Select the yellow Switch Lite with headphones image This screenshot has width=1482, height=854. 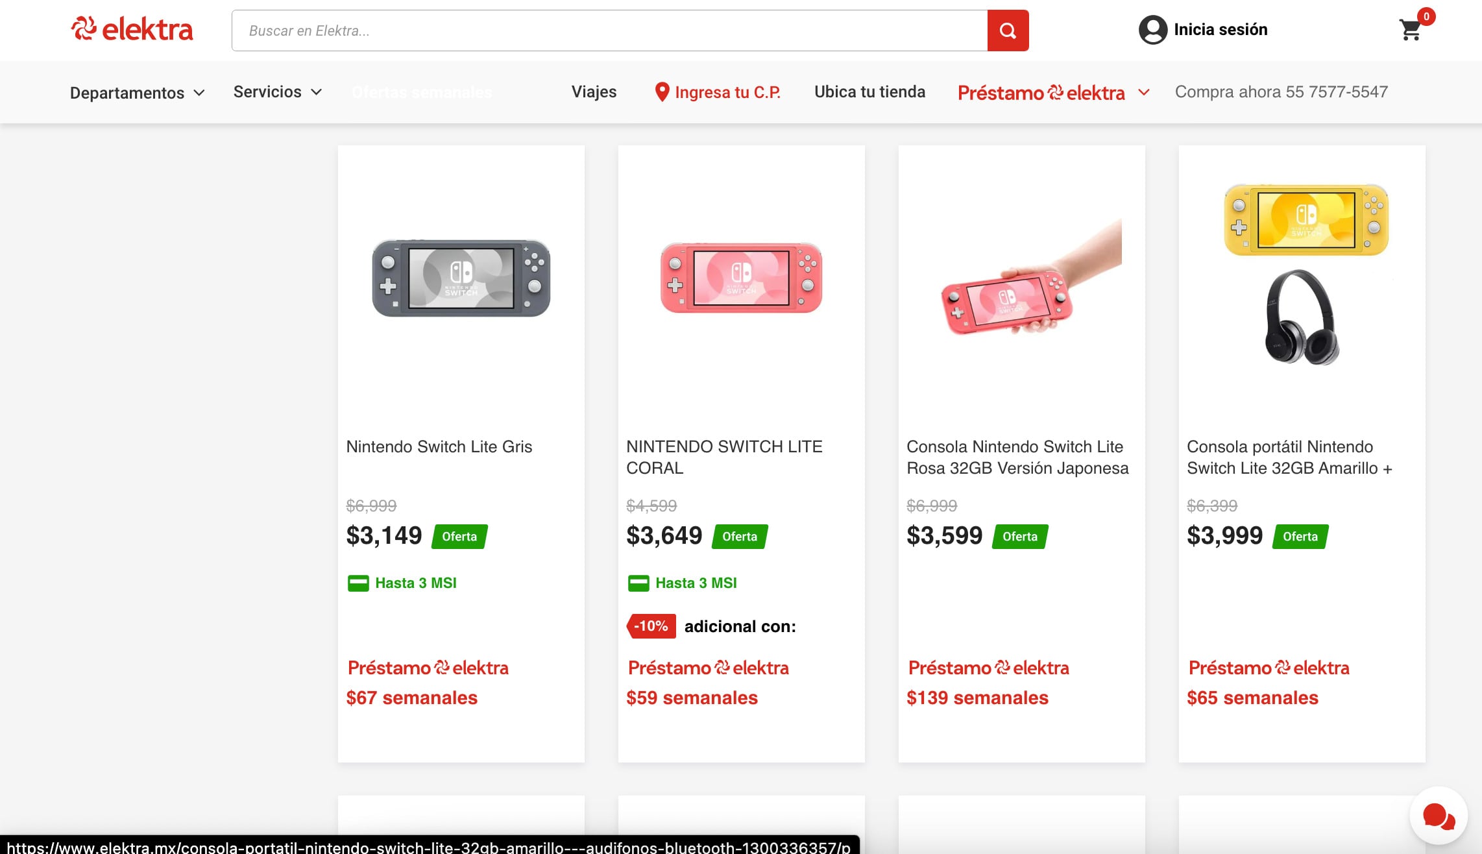[1306, 273]
